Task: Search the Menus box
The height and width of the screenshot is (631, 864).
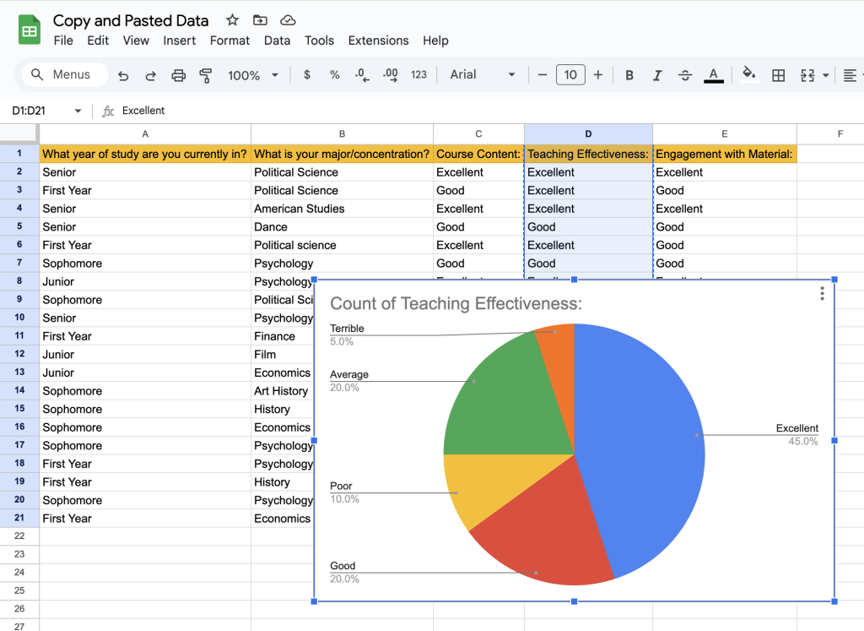Action: [x=64, y=74]
